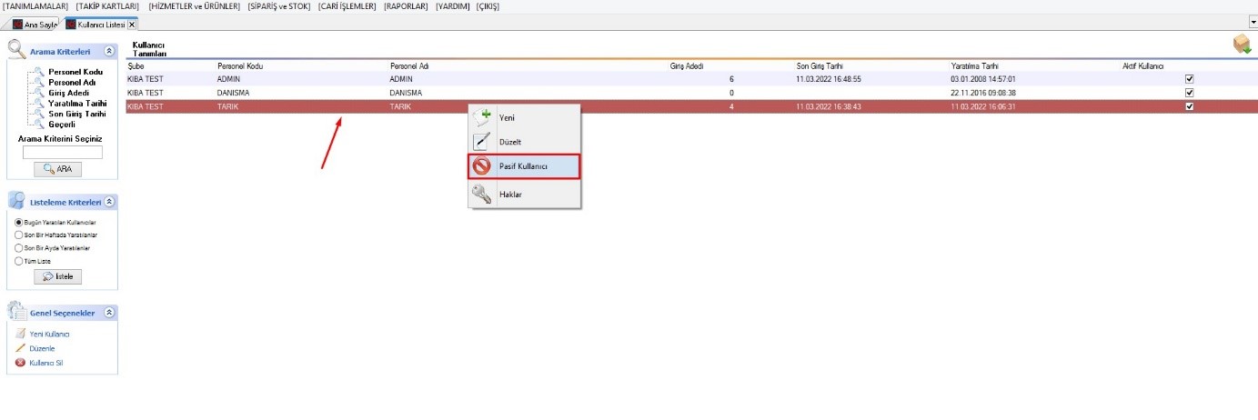Open the RAPORLAR menu
Image resolution: width=1258 pixels, height=420 pixels.
tap(406, 6)
